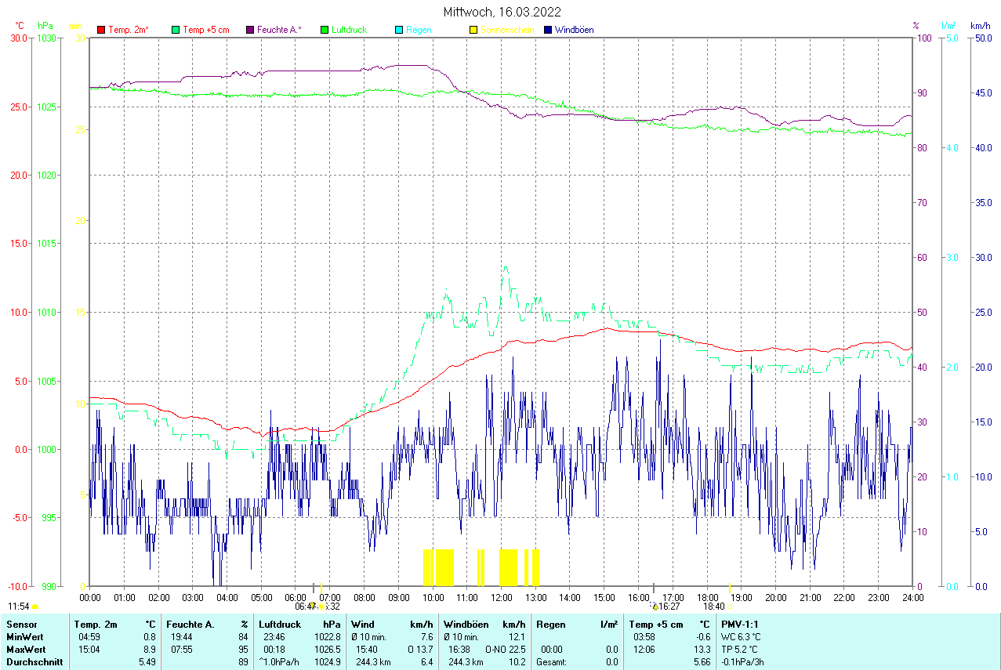Click the 'hPa' pressure axis unit label

(45, 26)
